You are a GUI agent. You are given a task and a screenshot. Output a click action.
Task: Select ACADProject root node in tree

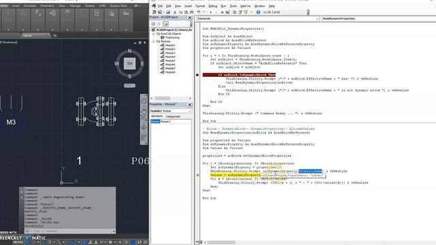(174, 30)
